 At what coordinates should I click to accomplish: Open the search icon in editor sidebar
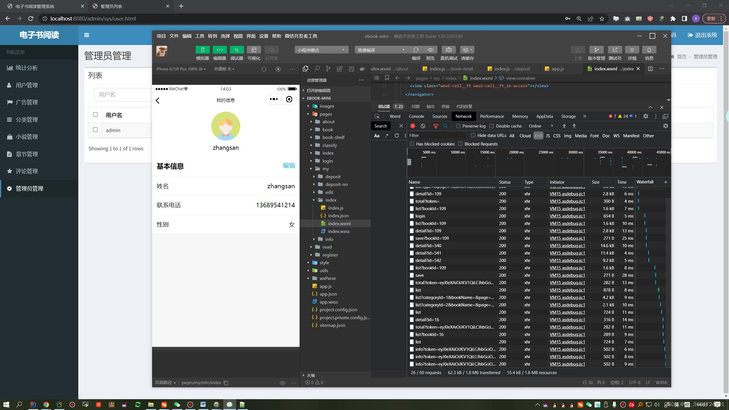(317, 69)
